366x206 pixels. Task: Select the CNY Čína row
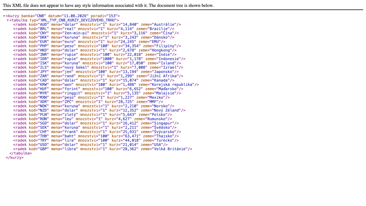coord(96,33)
